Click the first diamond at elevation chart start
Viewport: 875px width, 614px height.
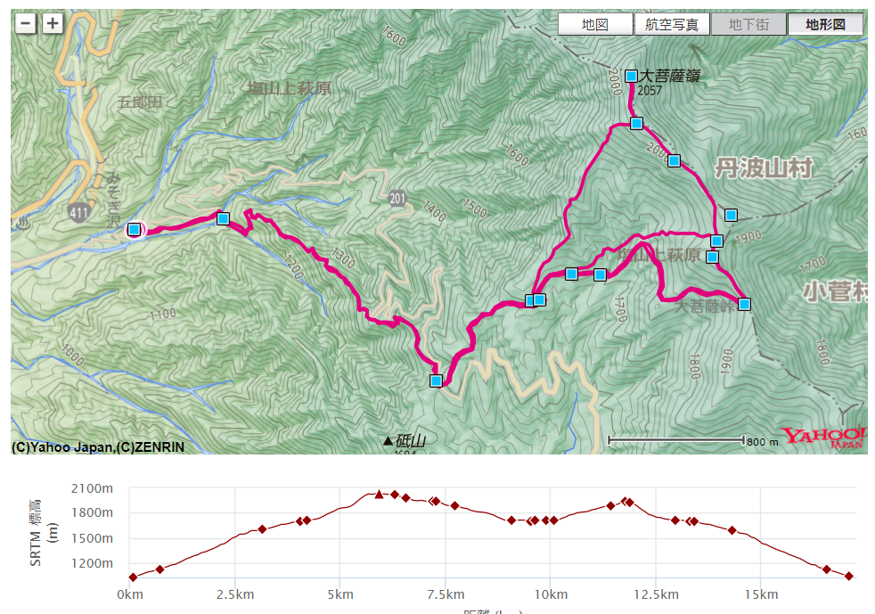point(133,577)
